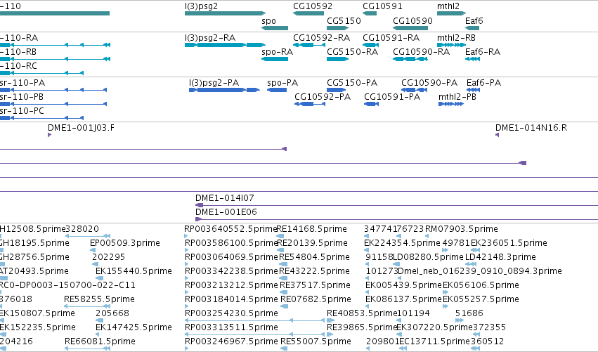This screenshot has height=352, width=598.
Task: Select the RP003246967.5prime EST label
Action: tap(231, 341)
